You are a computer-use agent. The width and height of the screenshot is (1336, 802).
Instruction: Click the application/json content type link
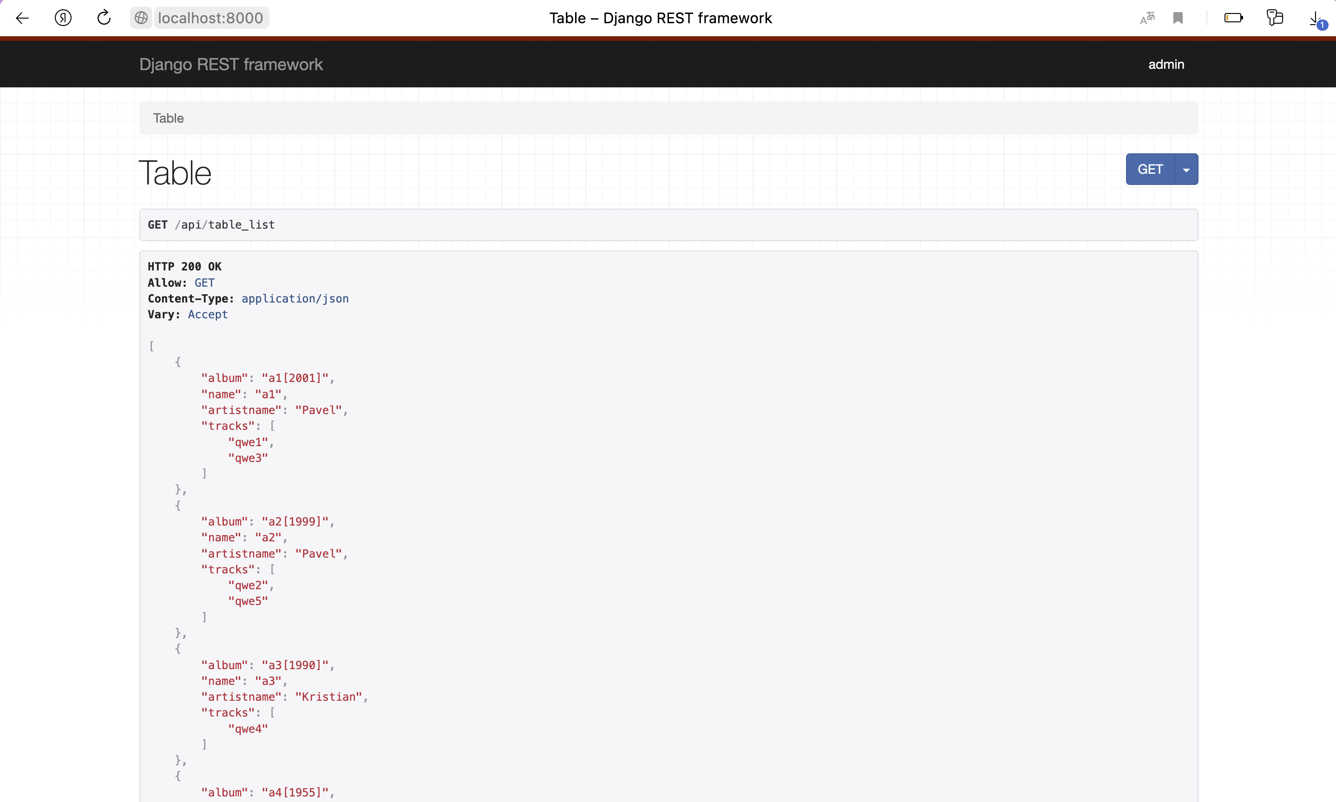pyautogui.click(x=295, y=298)
